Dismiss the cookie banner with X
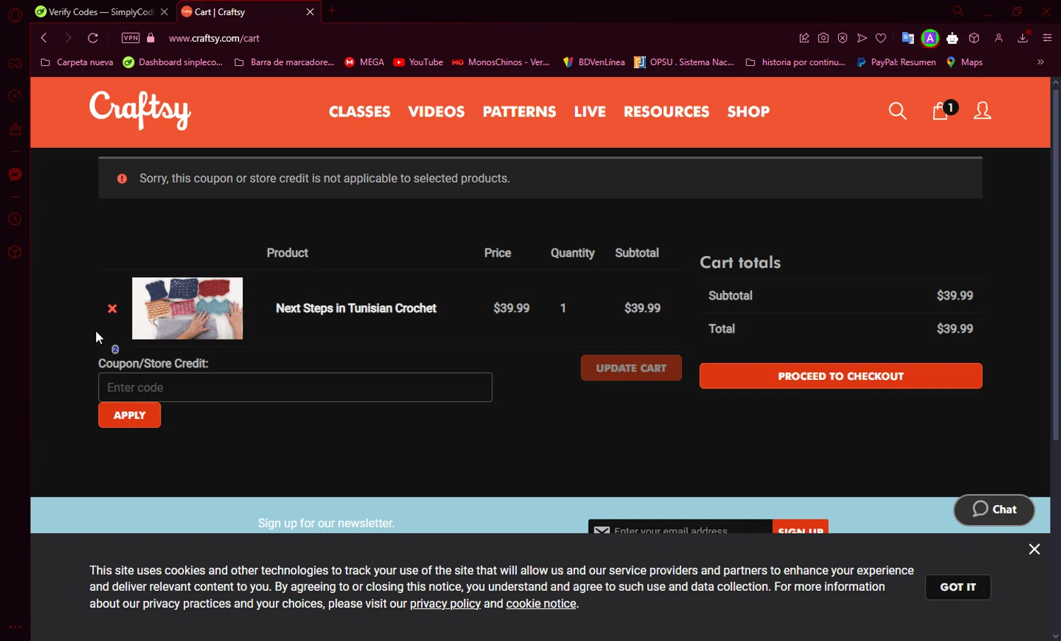1061x641 pixels. coord(1034,549)
